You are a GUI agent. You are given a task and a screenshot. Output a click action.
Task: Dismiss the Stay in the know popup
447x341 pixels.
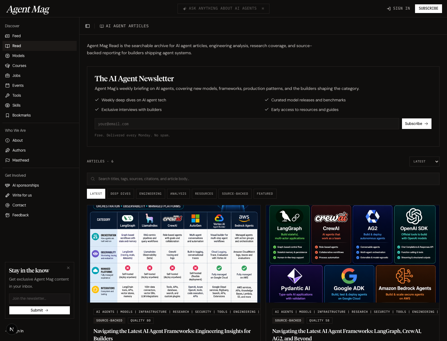68,268
